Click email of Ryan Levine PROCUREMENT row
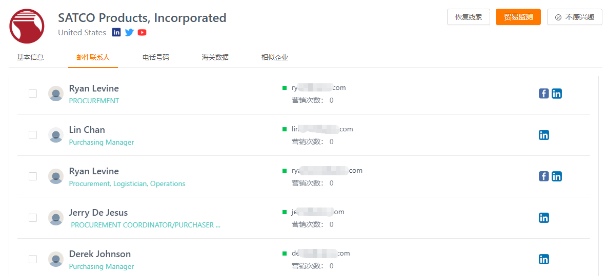 pyautogui.click(x=319, y=88)
